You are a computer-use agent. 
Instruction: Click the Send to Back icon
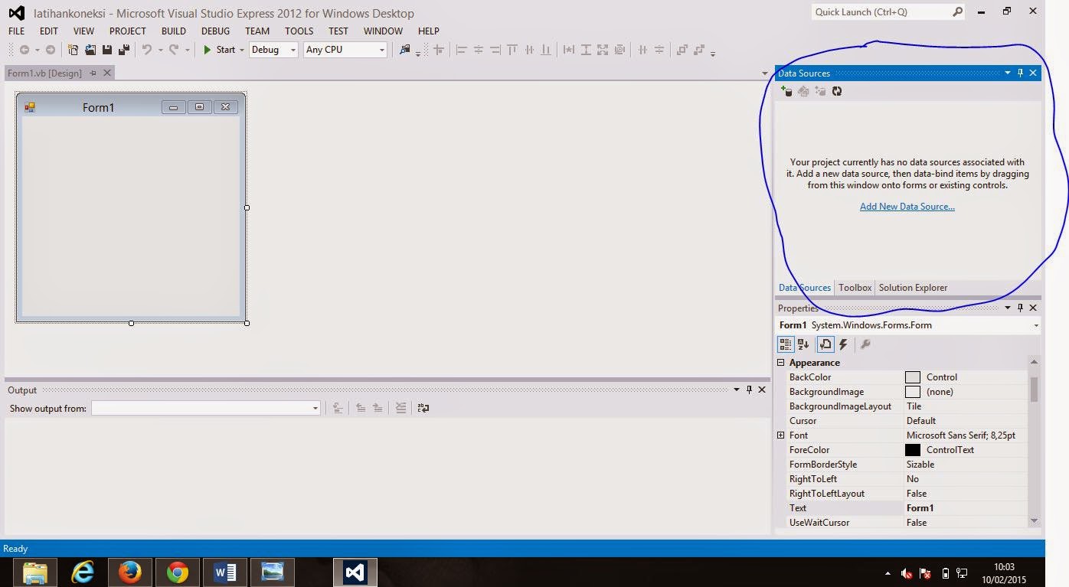(699, 50)
